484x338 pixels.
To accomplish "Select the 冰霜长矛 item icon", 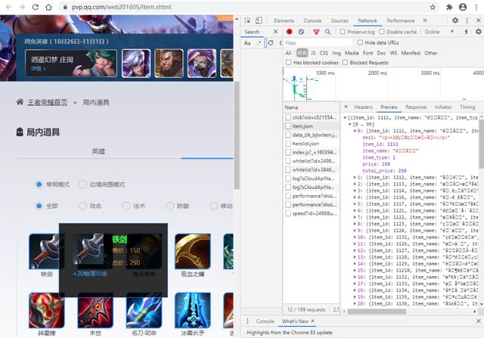I will (193, 310).
